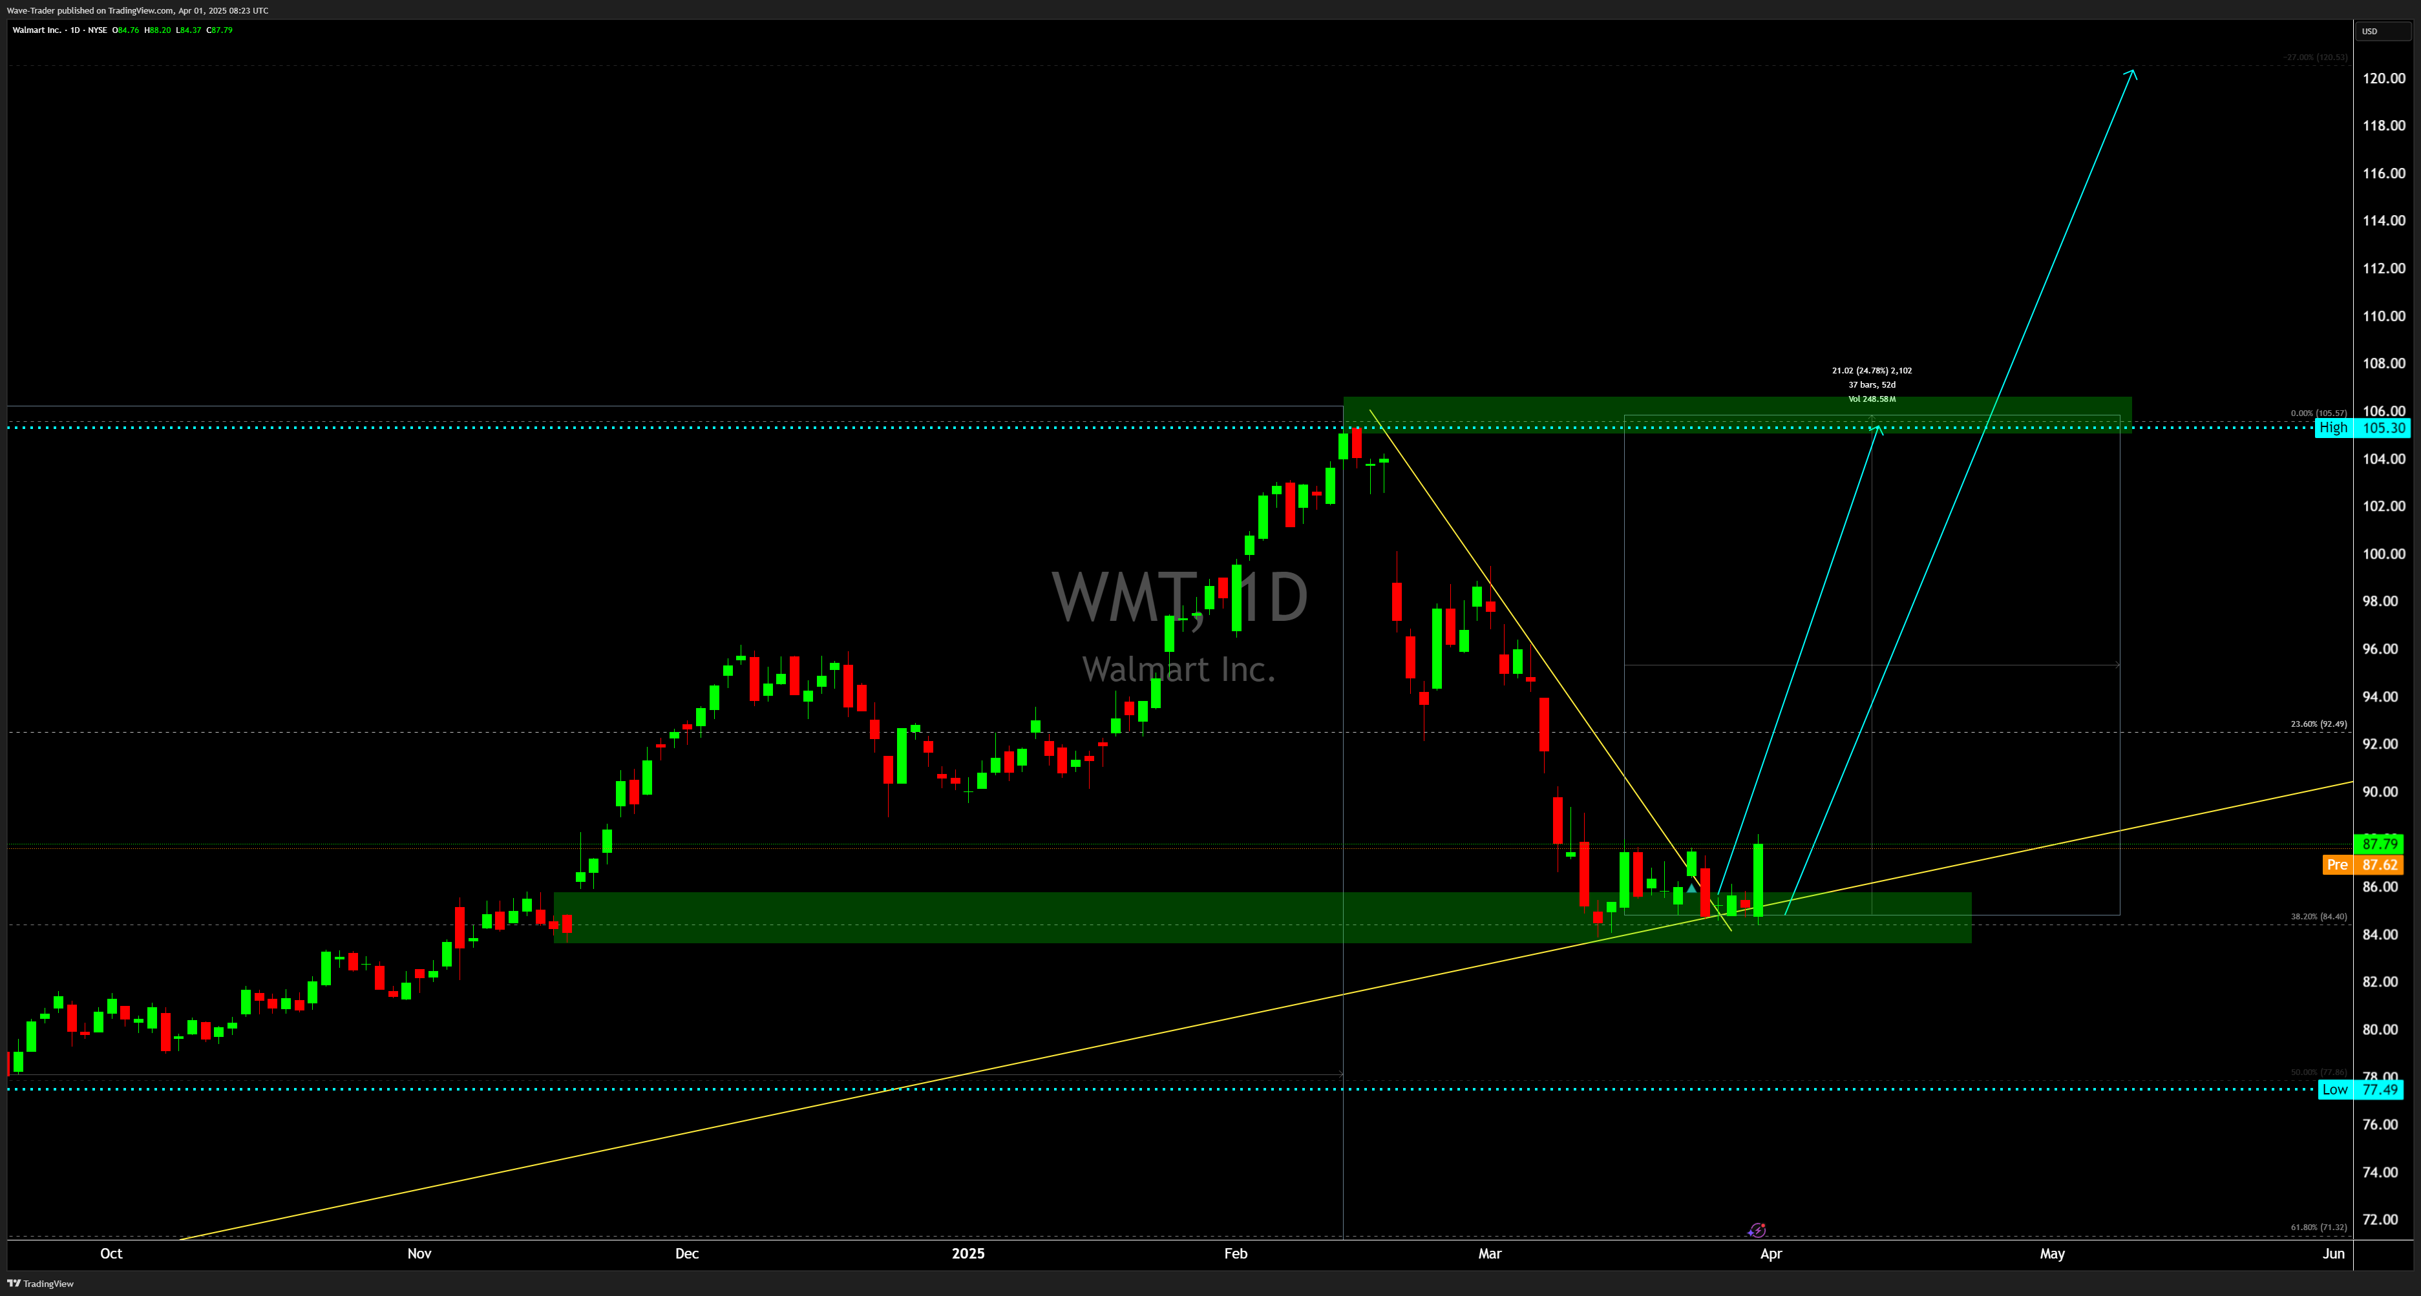
Task: Click the NYSE exchange label
Action: tap(98, 30)
